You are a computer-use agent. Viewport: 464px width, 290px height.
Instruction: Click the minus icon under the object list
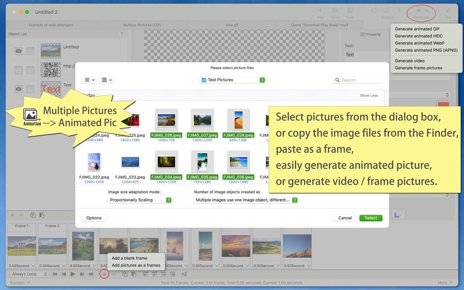point(21,215)
